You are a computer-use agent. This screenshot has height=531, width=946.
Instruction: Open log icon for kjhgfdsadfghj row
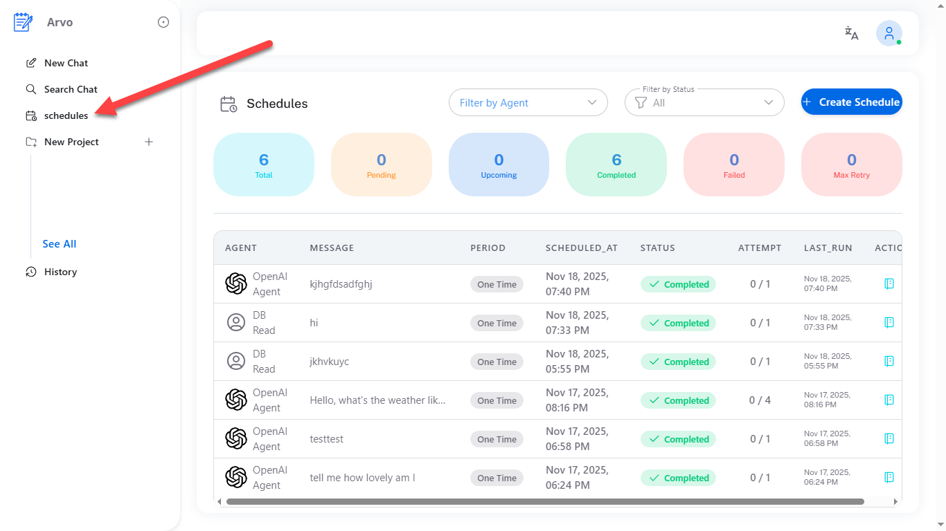(x=889, y=284)
